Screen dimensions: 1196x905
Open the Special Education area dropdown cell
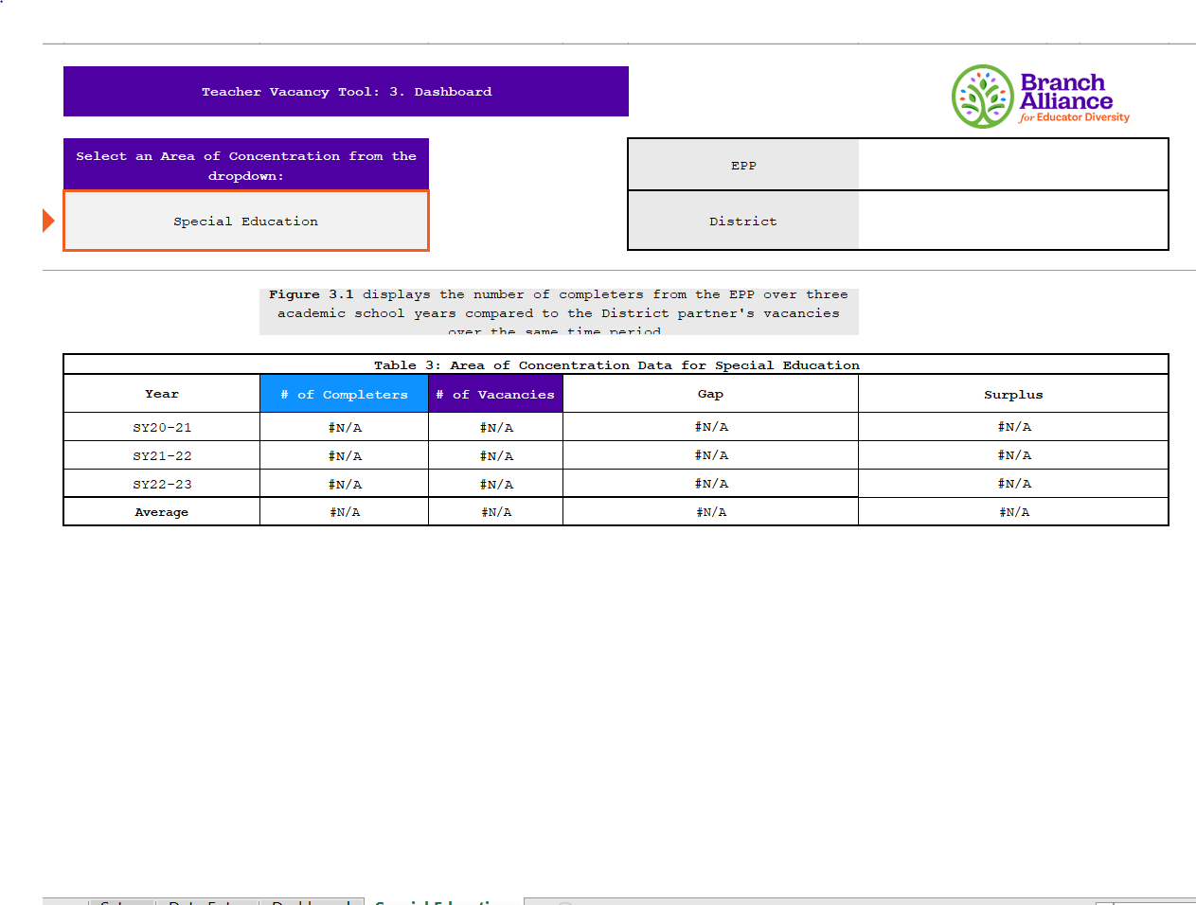tap(246, 221)
